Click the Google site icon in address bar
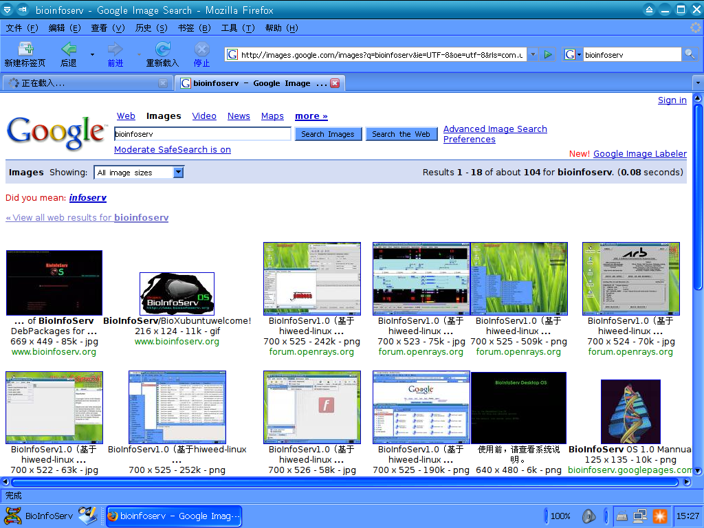 tap(232, 55)
